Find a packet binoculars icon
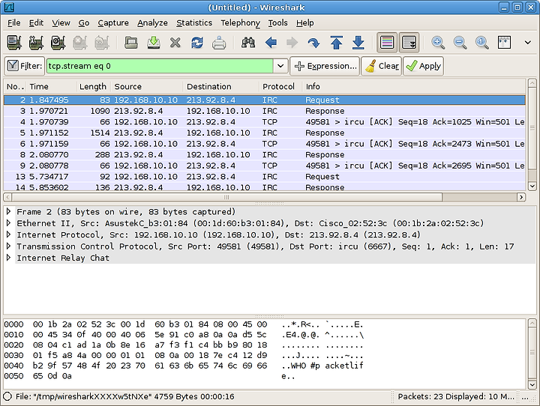The width and height of the screenshot is (540, 406). [248, 43]
